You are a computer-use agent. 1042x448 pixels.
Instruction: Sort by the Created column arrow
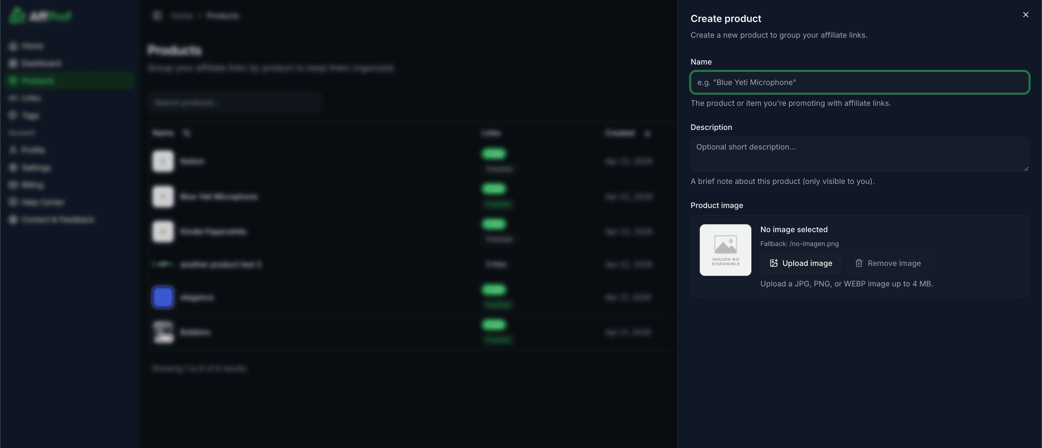pyautogui.click(x=647, y=134)
